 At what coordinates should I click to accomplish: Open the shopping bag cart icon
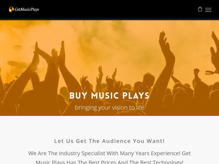click(x=200, y=9)
